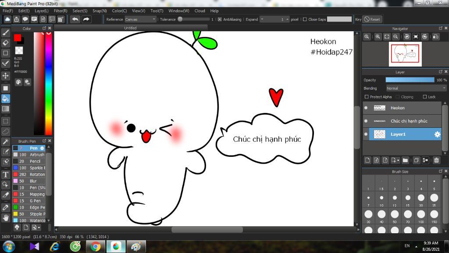Select the Airbrush brush

click(29, 155)
